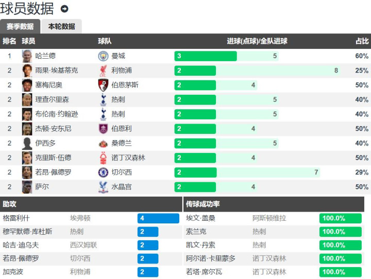Open player 哈兰德 profile link
The width and height of the screenshot is (371, 279).
[x=45, y=56]
